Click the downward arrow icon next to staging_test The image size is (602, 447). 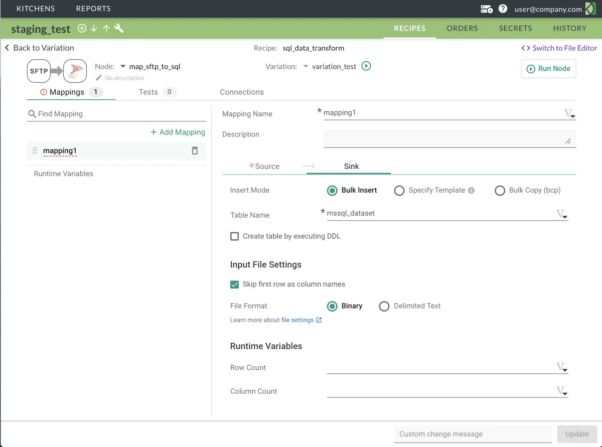94,29
